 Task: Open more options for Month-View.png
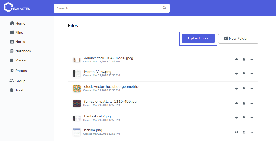[251, 74]
